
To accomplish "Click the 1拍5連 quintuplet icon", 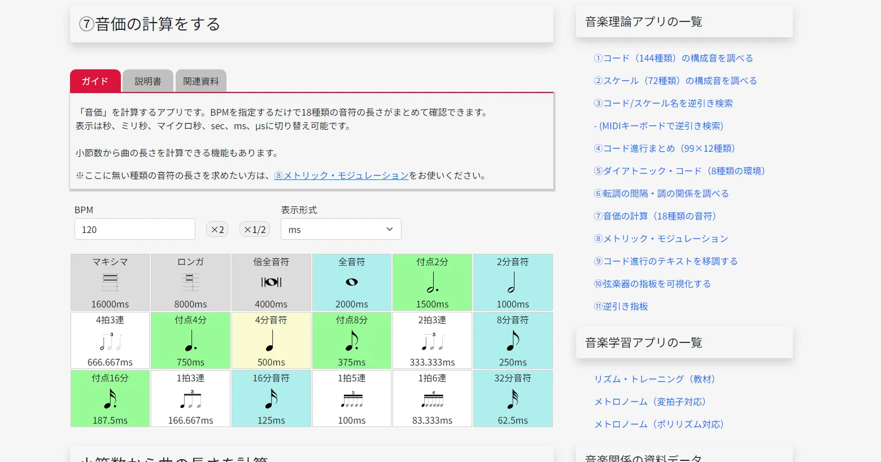I will (352, 399).
